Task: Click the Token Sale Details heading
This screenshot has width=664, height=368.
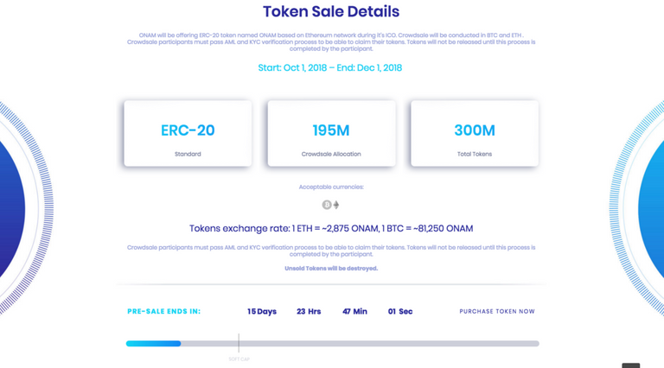Action: point(331,12)
